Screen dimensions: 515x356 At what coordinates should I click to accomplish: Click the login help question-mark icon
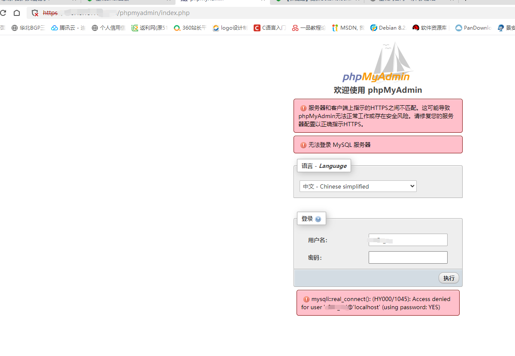click(x=318, y=219)
